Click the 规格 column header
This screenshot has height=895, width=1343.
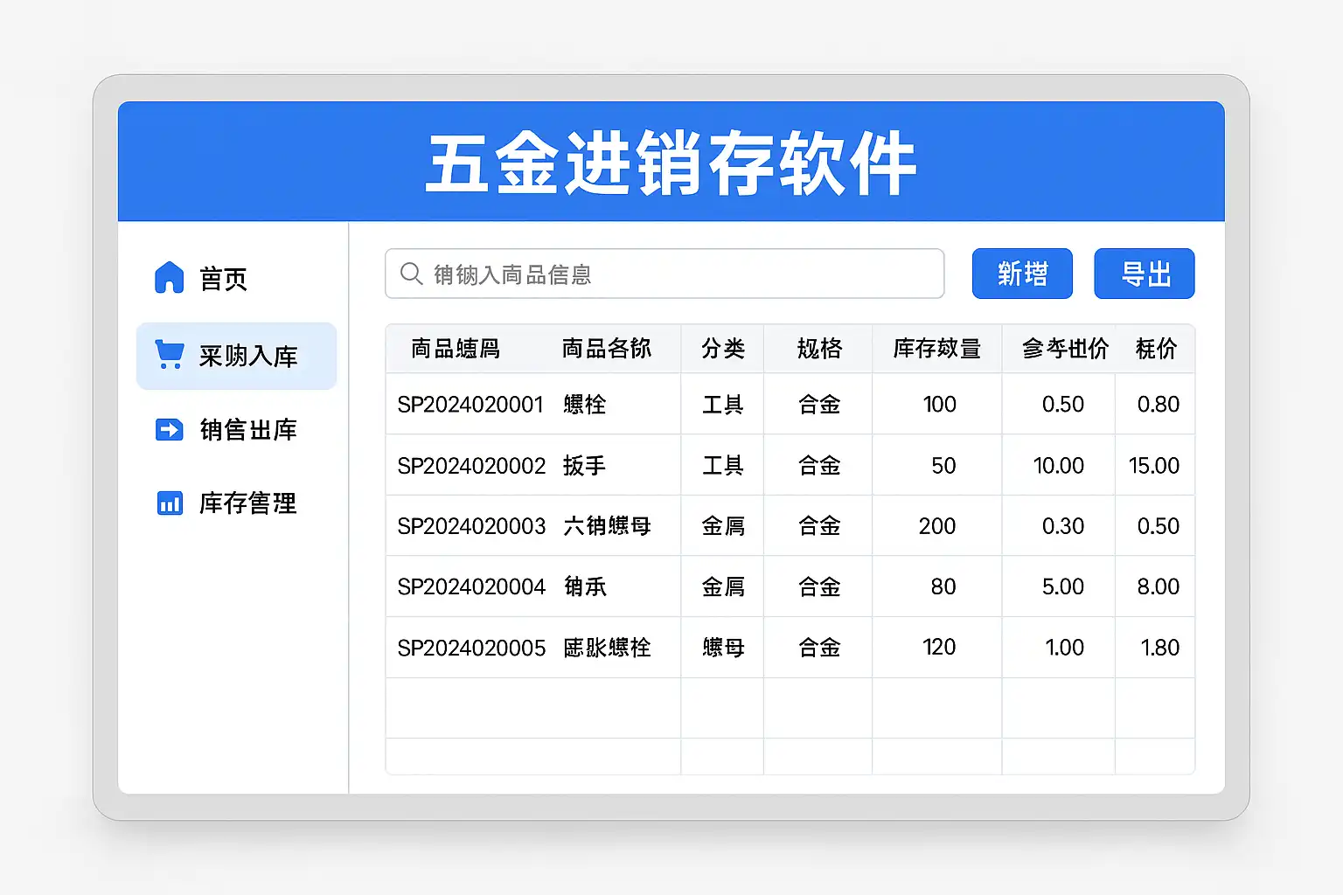[x=818, y=349]
